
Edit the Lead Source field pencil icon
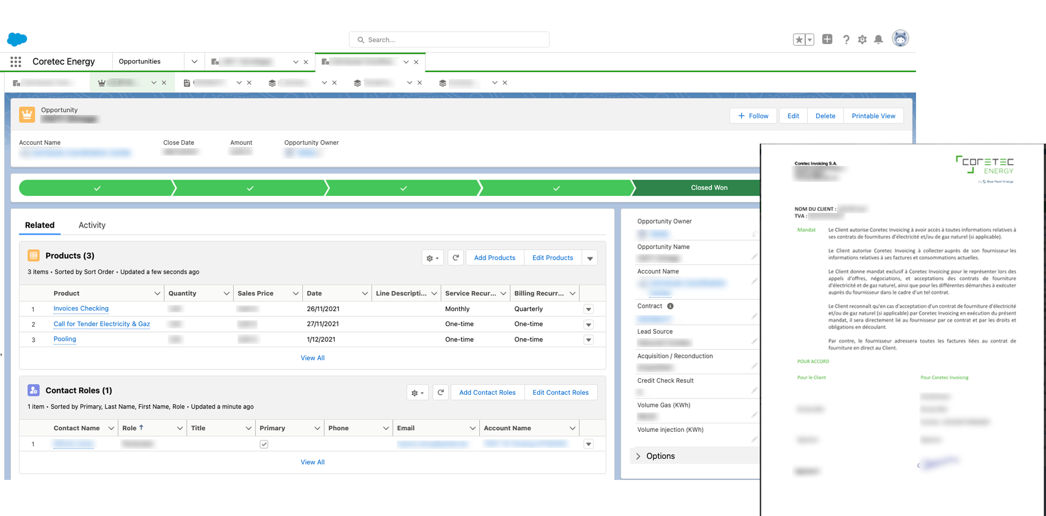(x=754, y=342)
